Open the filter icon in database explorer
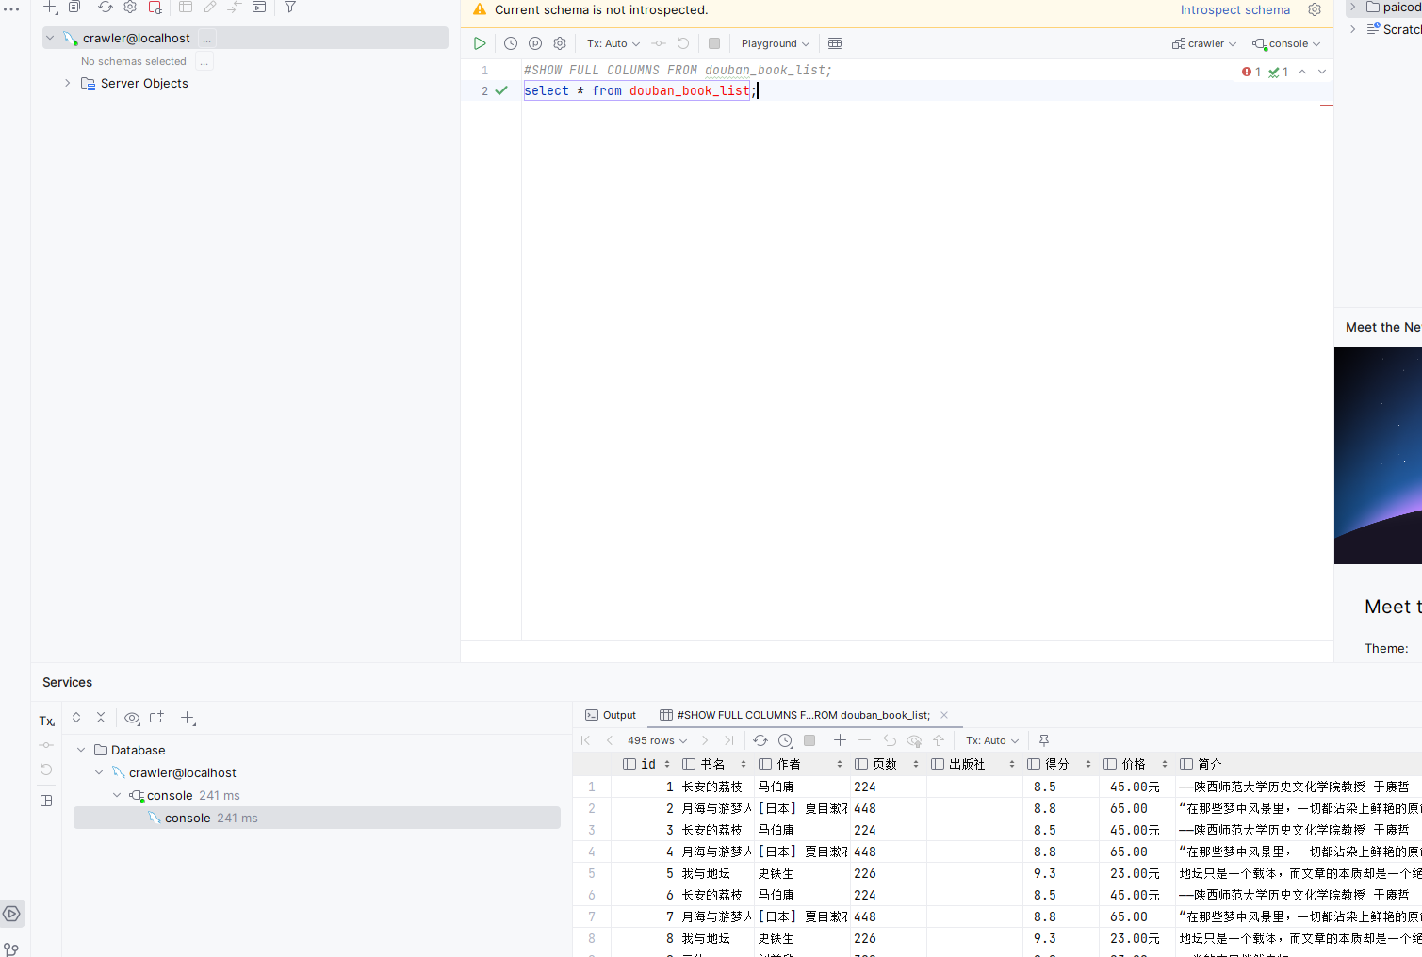The image size is (1422, 957). tap(290, 7)
